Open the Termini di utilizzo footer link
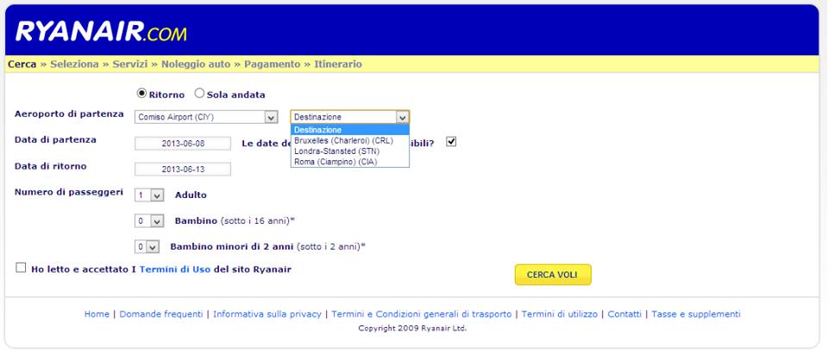 [560, 314]
